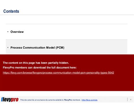Screen dimensions: 134x104
Task: Click the flevypro logo in the footer
Action: coord(10,99)
